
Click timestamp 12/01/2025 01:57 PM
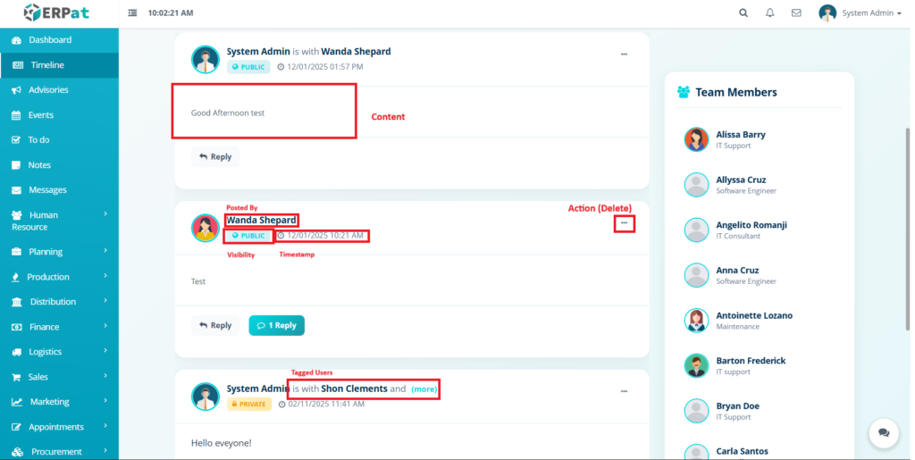(321, 67)
